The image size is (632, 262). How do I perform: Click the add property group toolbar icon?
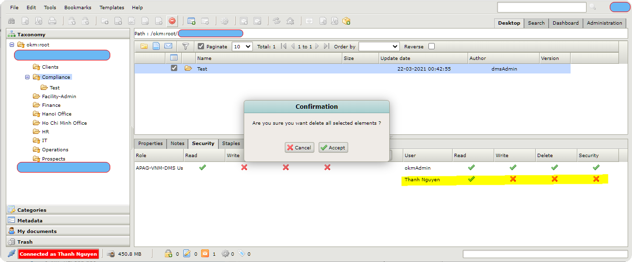(x=191, y=21)
